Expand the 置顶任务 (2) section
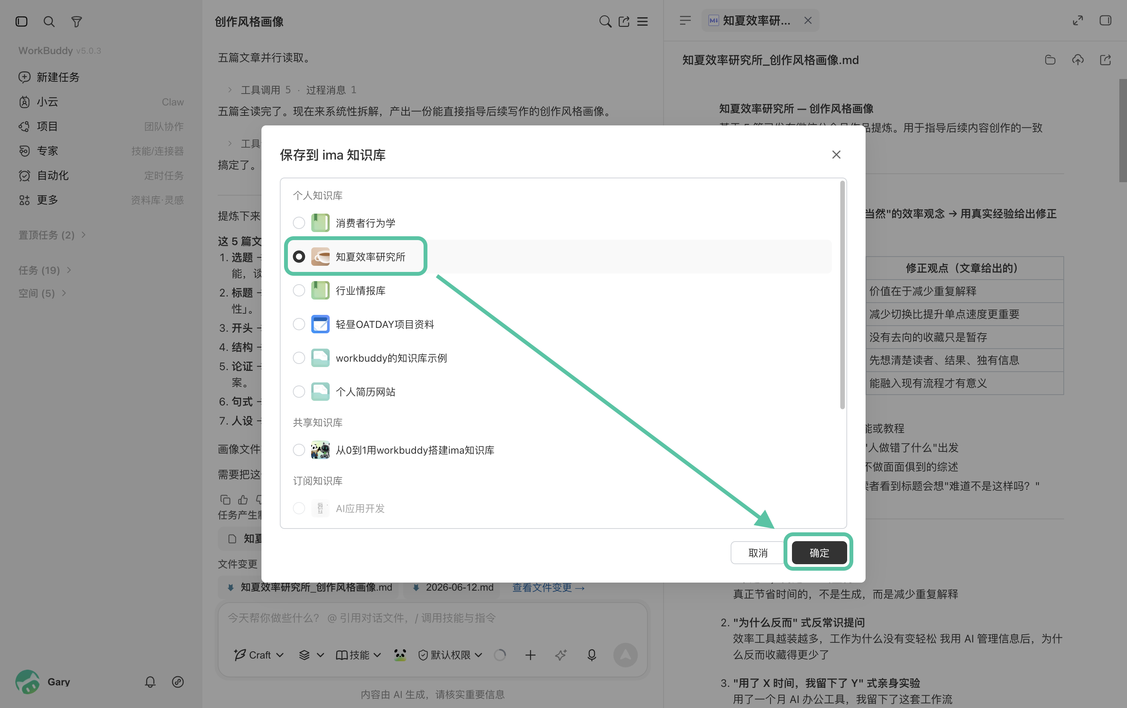The height and width of the screenshot is (708, 1127). click(x=52, y=235)
